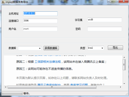Click the 用户名 label
Screen dimensions: 129x97
12,29
